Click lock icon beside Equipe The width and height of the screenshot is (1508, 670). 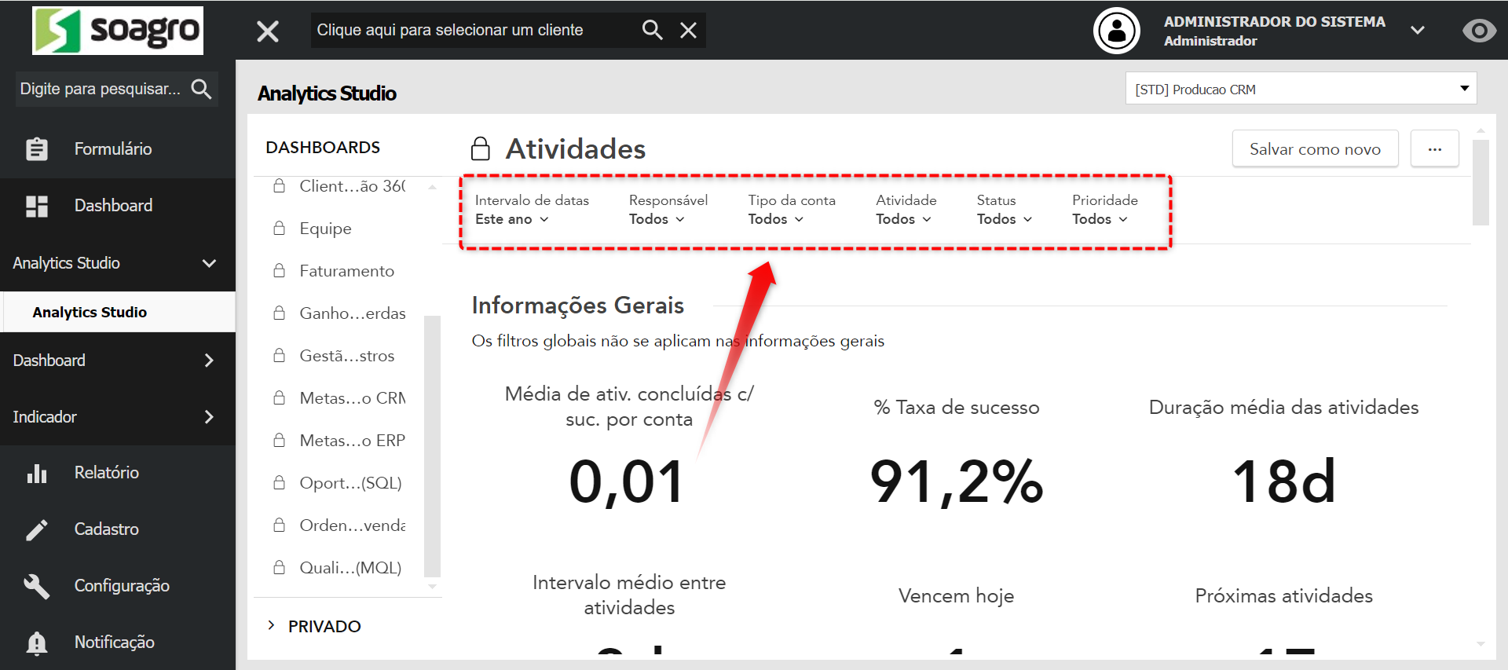click(x=279, y=228)
